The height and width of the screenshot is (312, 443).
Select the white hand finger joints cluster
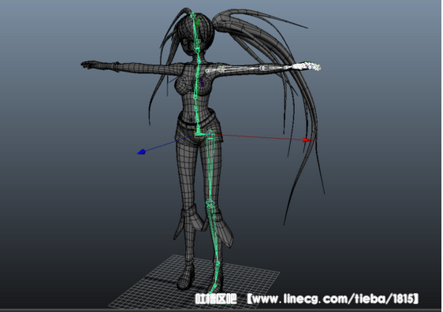click(307, 67)
